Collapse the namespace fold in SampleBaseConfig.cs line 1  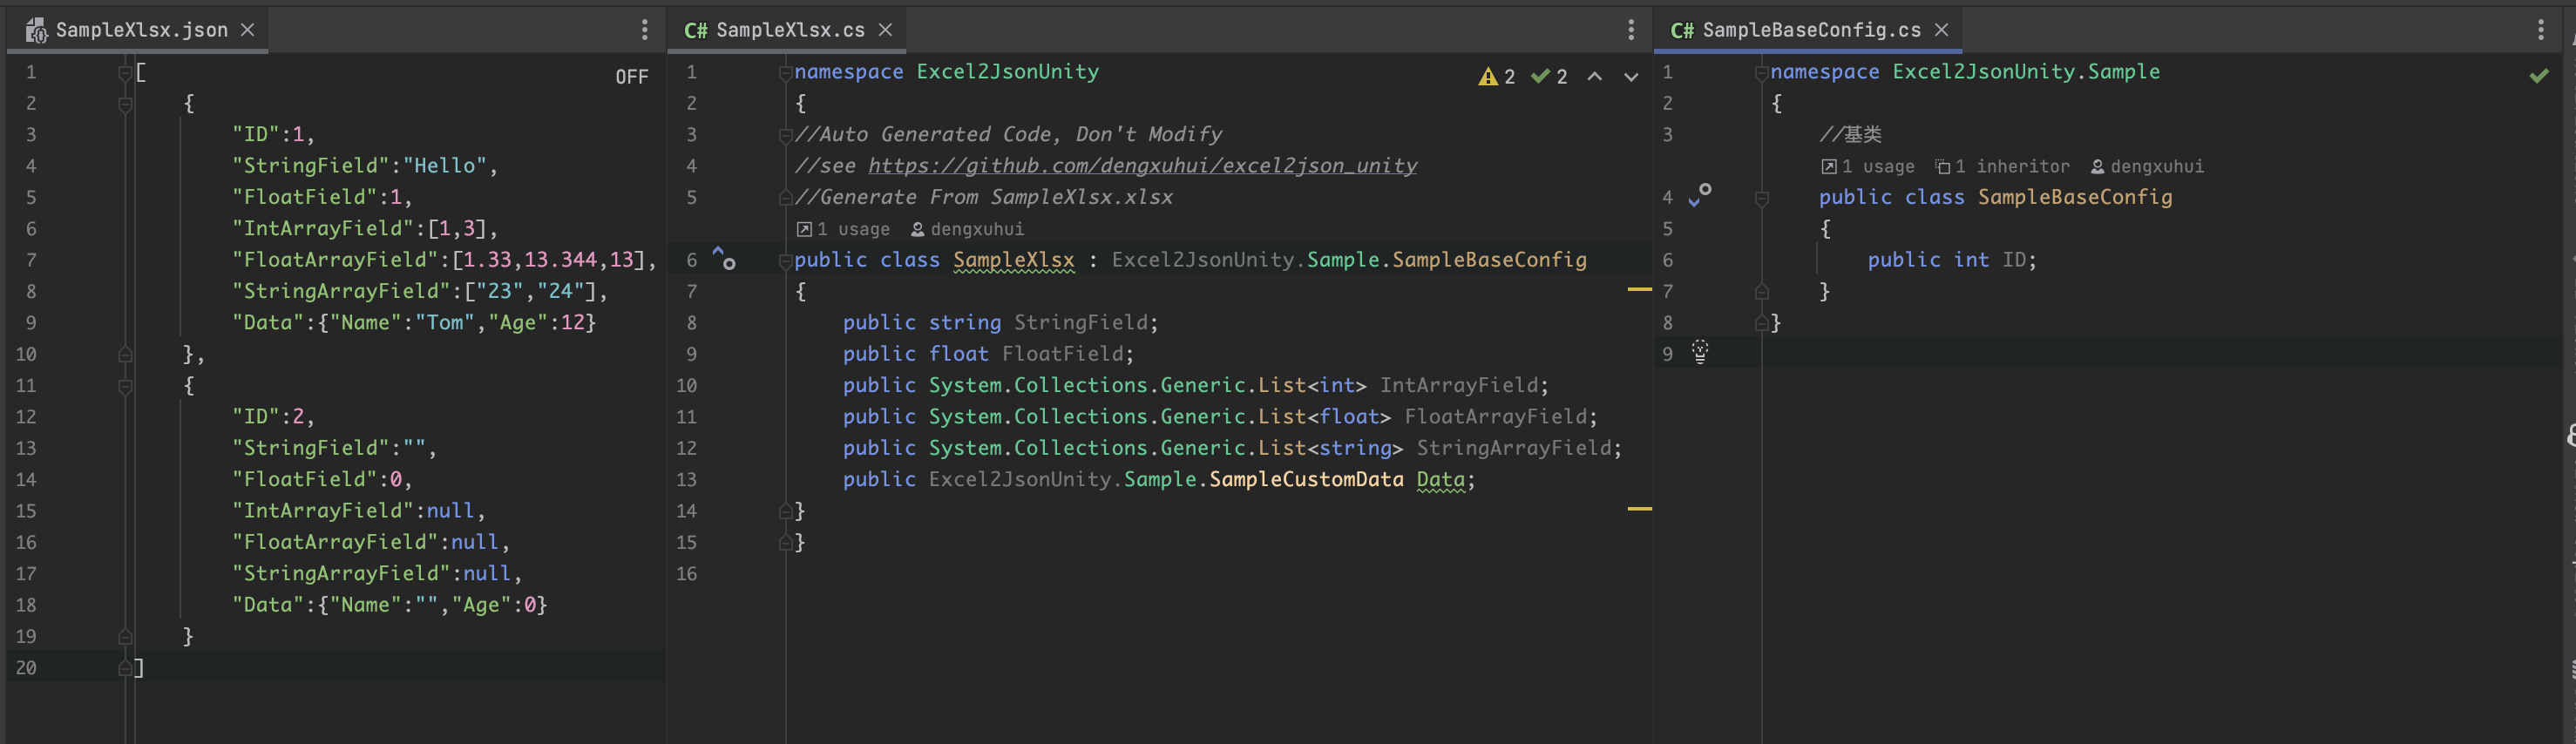pyautogui.click(x=1762, y=73)
